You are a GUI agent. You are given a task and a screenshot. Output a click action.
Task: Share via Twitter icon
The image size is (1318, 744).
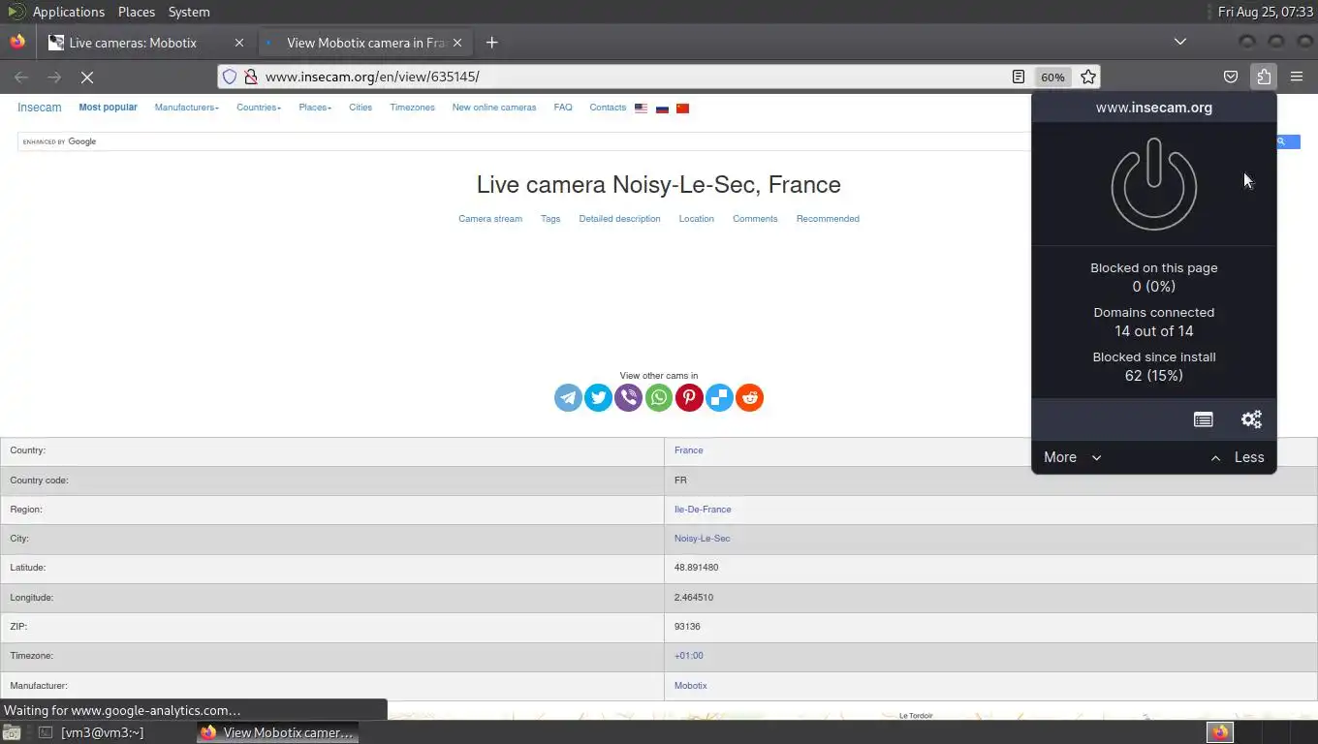pos(598,397)
